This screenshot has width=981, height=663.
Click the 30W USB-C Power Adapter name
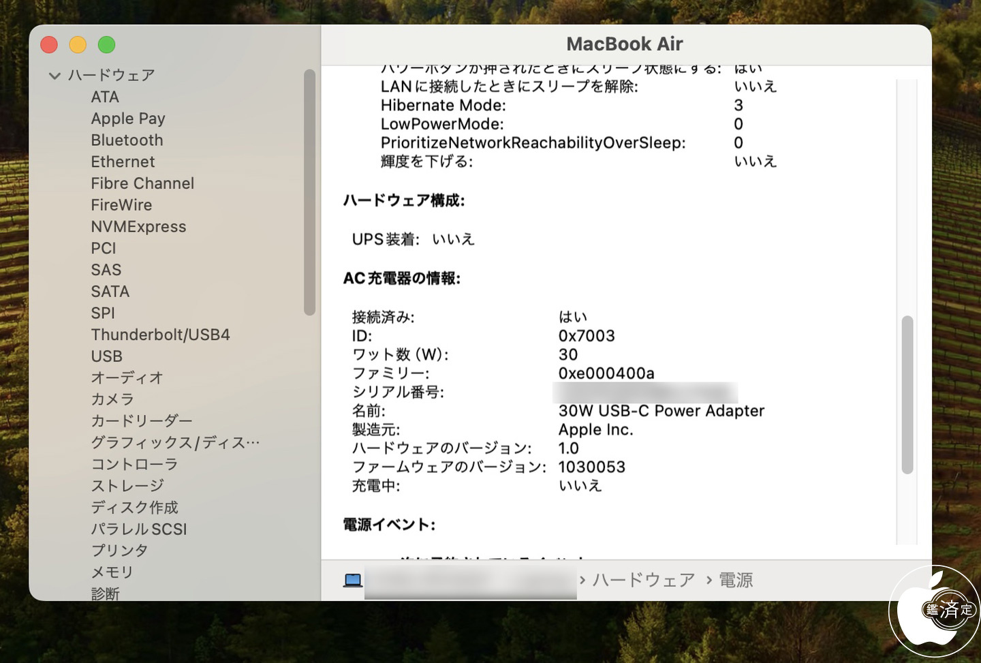coord(661,411)
